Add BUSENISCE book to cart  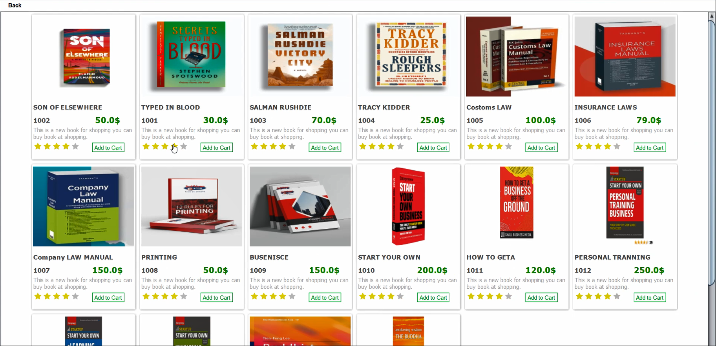325,297
